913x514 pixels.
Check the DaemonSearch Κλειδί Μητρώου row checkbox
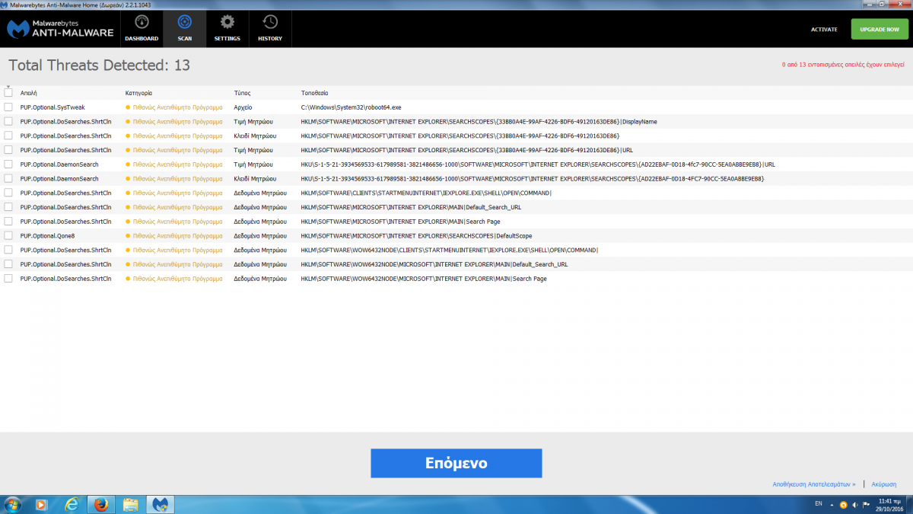click(x=8, y=178)
